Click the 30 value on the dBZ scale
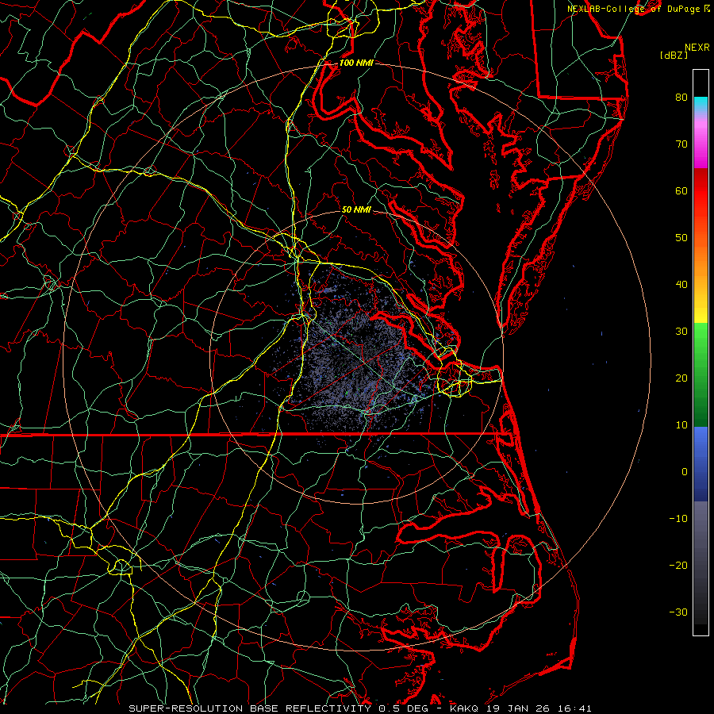714x714 pixels. click(681, 332)
